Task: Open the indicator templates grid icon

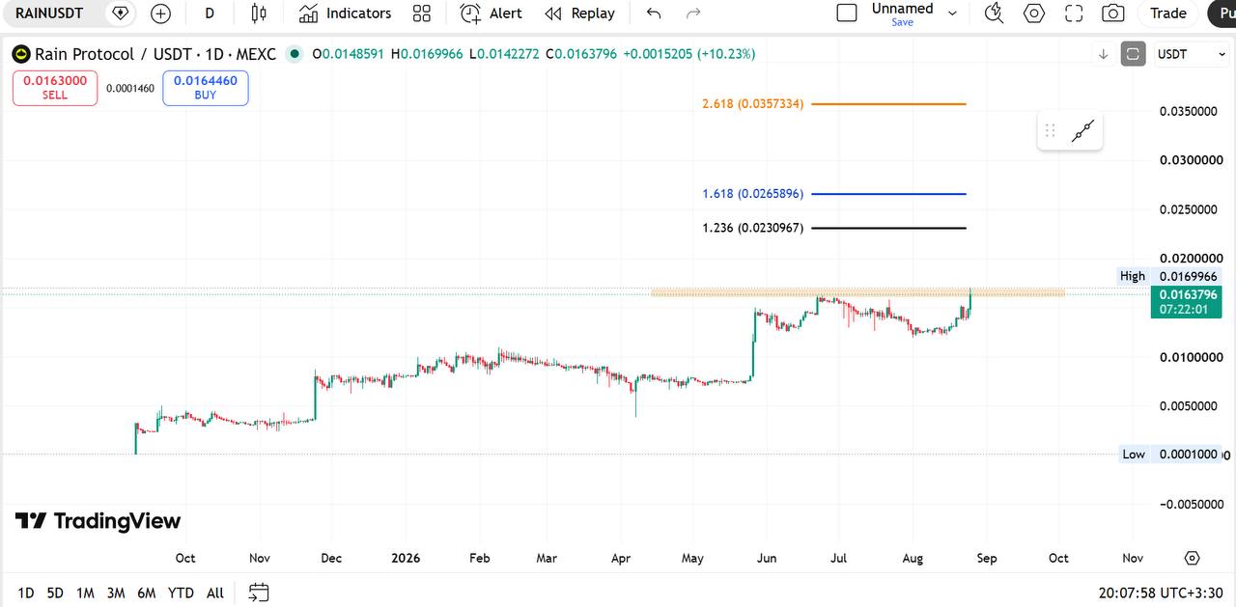Action: tap(422, 14)
